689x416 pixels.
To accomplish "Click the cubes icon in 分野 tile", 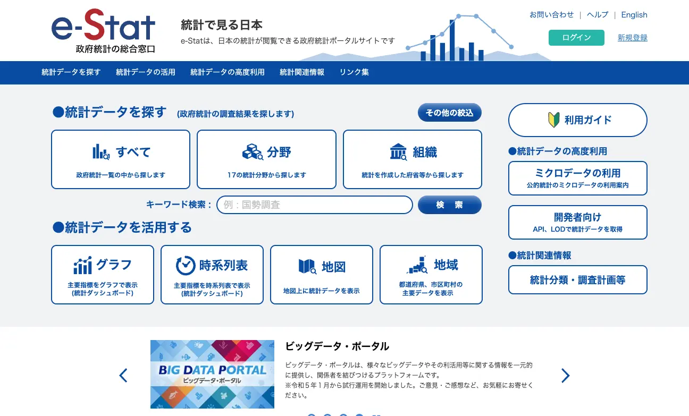I will tap(253, 152).
